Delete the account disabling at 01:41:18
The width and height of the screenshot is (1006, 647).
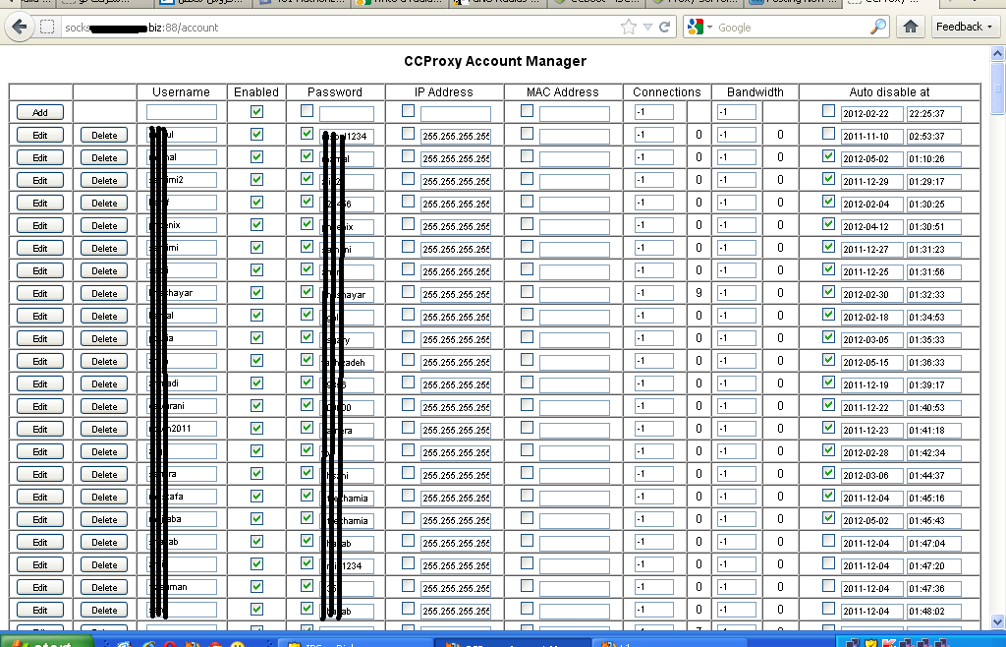pos(104,430)
